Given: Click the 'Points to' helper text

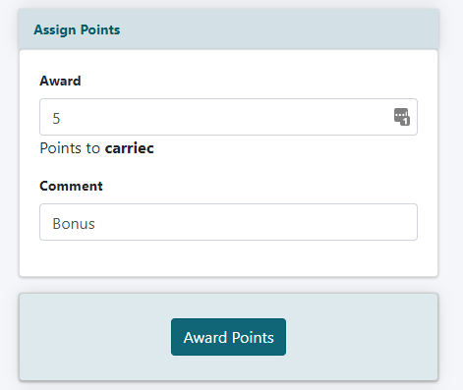Looking at the screenshot, I should point(70,148).
